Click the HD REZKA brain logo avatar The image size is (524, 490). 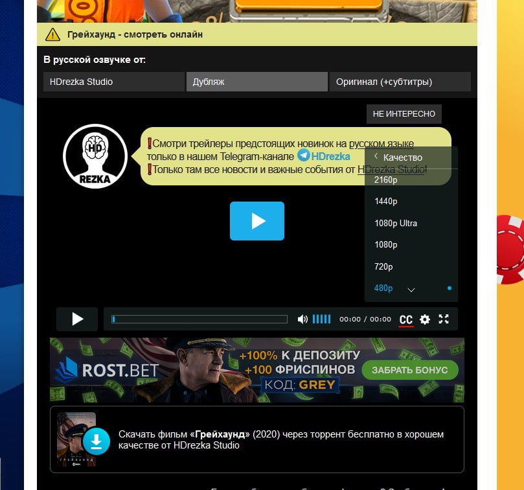tap(95, 156)
